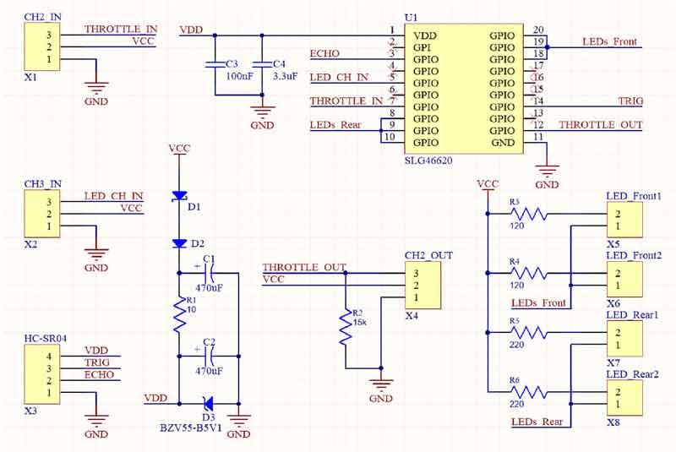Select the 100nF value of C3
676x452 pixels.
tap(240, 77)
